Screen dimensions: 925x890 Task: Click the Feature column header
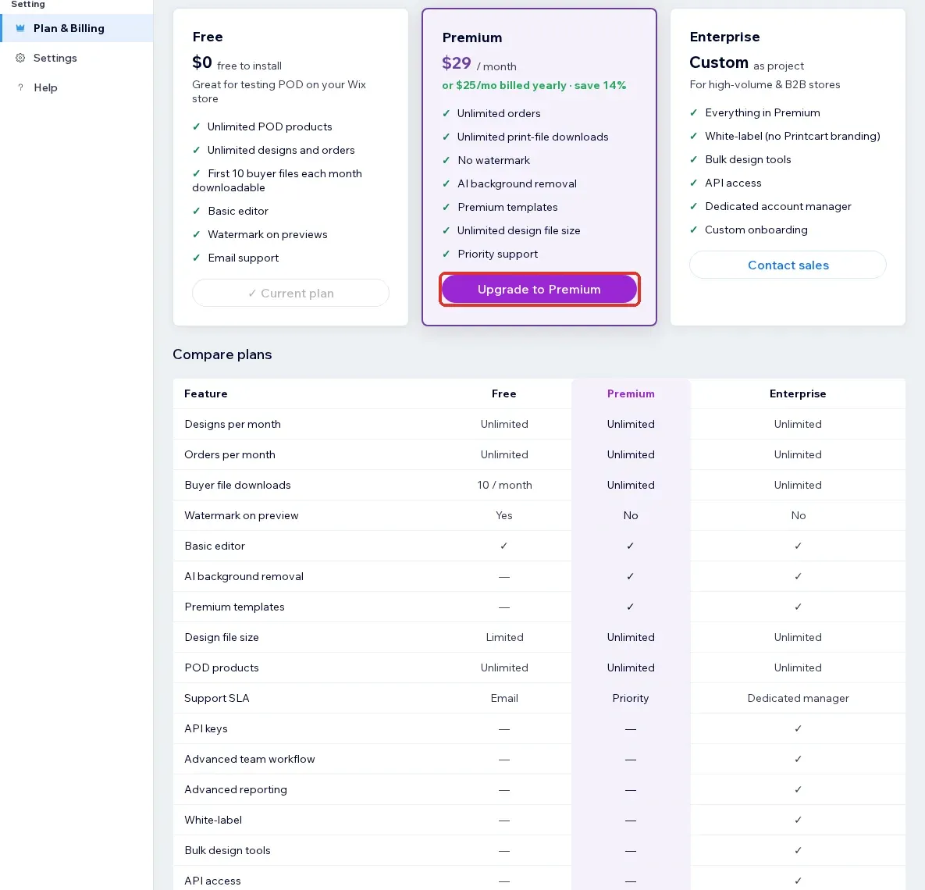[206, 393]
